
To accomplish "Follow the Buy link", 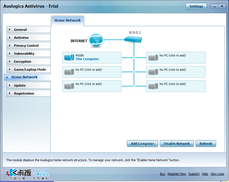I will [162, 174].
